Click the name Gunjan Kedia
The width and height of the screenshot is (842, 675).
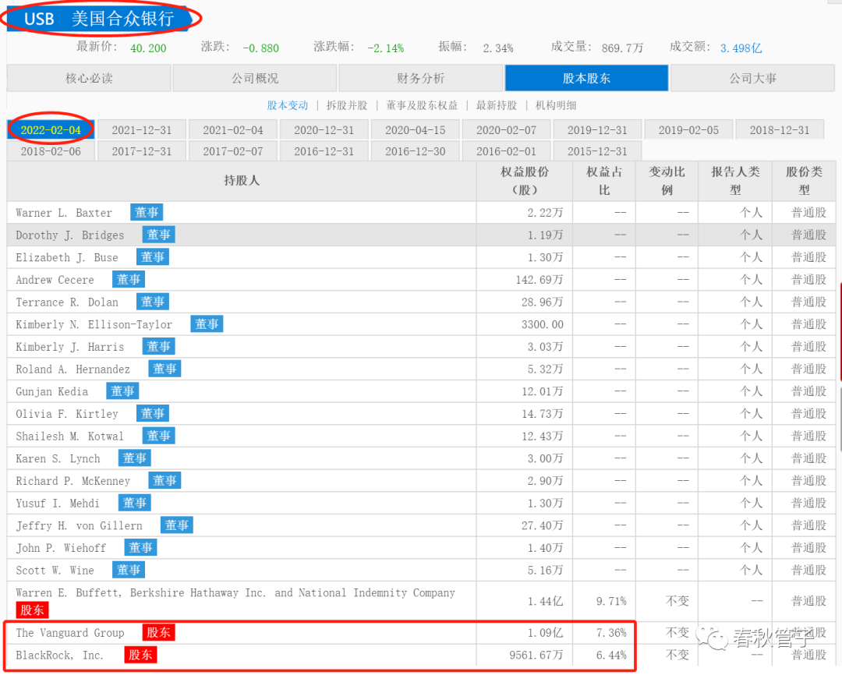click(x=52, y=391)
